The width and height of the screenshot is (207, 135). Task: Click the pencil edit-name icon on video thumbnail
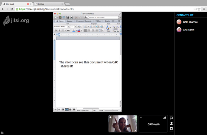tap(135, 130)
